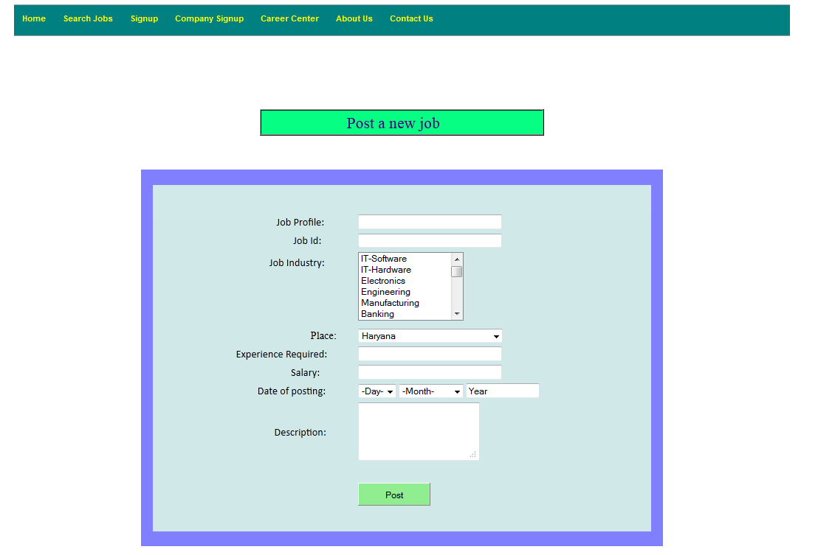Click inside the Salary field
This screenshot has width=818, height=555.
(429, 372)
